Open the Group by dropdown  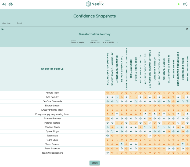click(81, 42)
